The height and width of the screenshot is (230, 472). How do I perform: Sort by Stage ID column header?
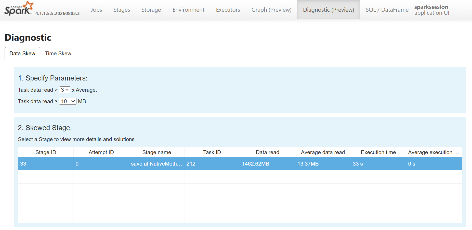click(46, 152)
